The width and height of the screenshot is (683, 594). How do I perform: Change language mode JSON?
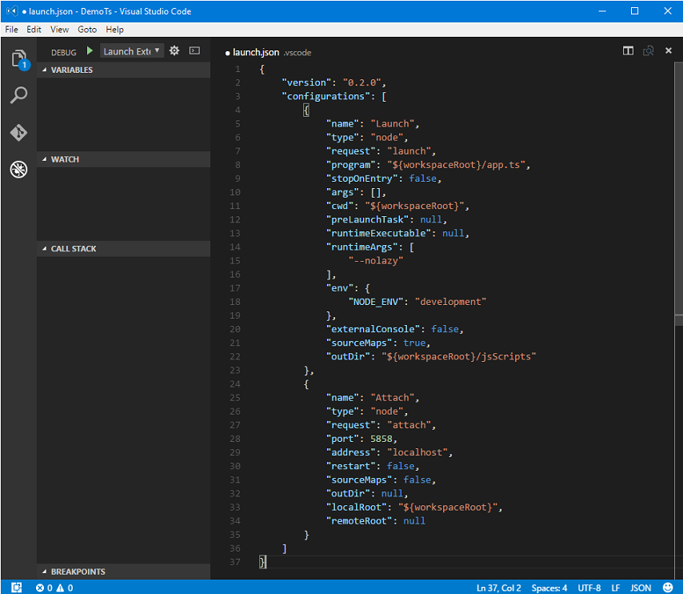641,588
